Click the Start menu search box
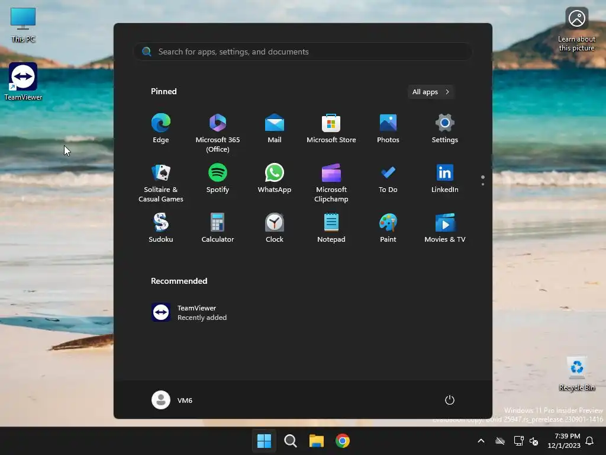This screenshot has height=455, width=606. pos(303,52)
